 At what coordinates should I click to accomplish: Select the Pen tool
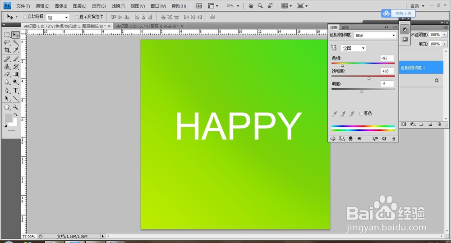7,91
